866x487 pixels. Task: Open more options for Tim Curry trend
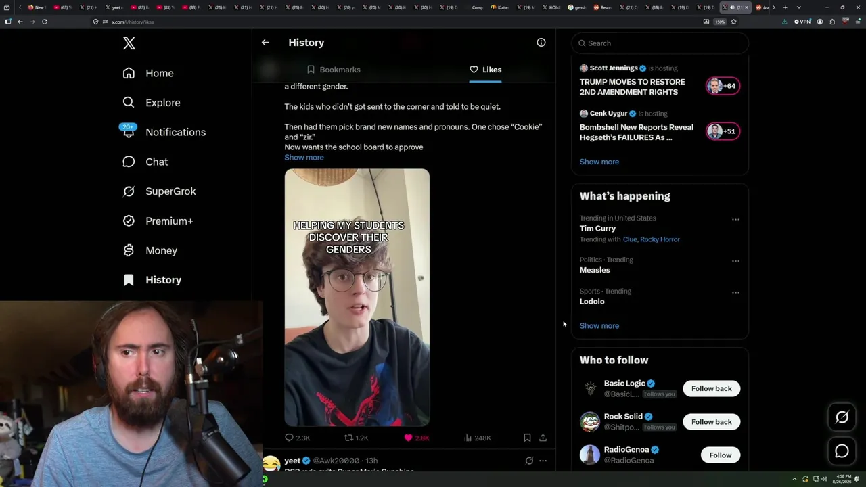735,219
